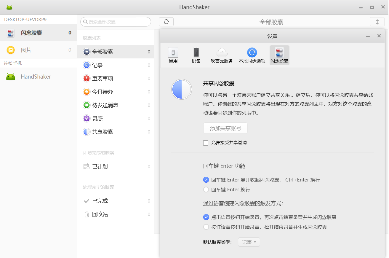Click the 搜索全部胶囊 search field
Image resolution: width=389 pixels, height=258 pixels.
[116, 22]
